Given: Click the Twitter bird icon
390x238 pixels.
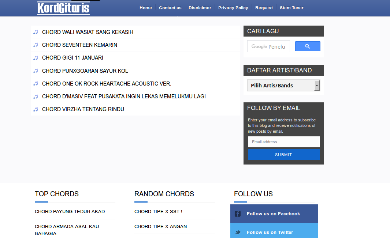Looking at the screenshot, I should [x=238, y=232].
